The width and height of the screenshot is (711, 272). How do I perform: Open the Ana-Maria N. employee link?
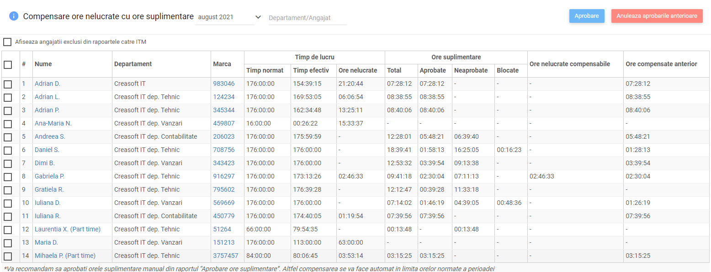(x=53, y=123)
